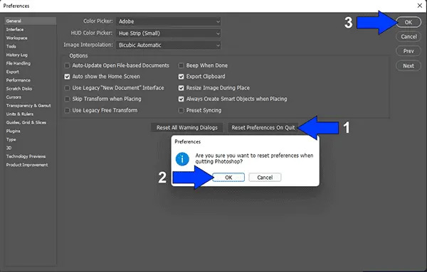Check Use Legacy Free Transform
This screenshot has width=427, height=272.
click(x=67, y=110)
